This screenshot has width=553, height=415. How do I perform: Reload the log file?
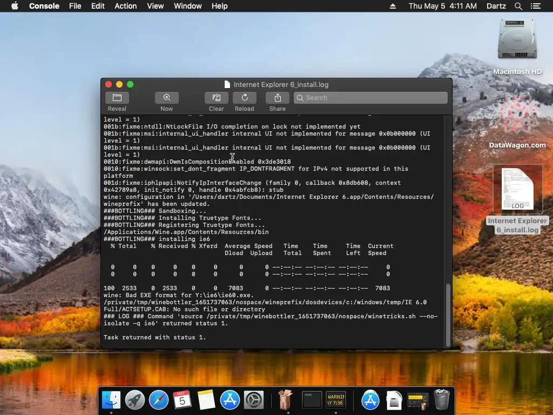(x=245, y=98)
